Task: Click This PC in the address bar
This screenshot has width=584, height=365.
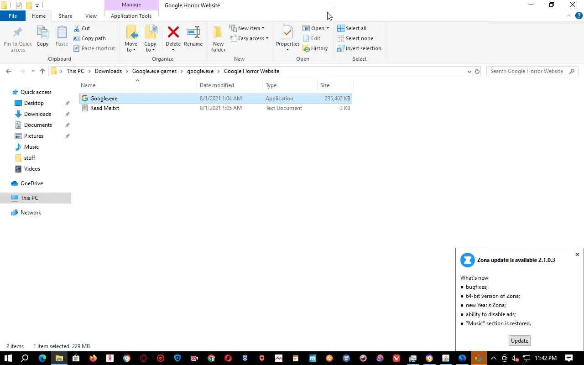Action: pyautogui.click(x=75, y=71)
